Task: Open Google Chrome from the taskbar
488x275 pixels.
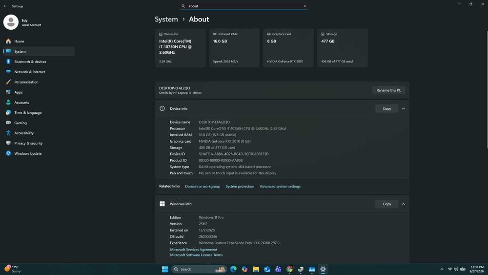Action: point(289,269)
